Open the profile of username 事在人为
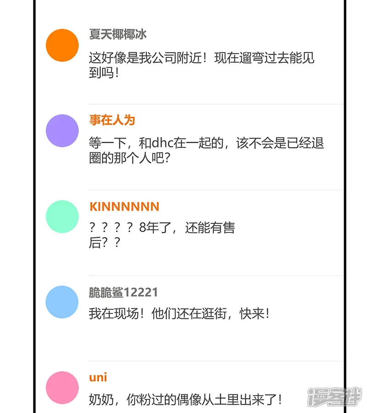 [x=112, y=120]
